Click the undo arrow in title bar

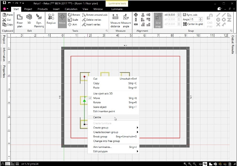[9, 3]
